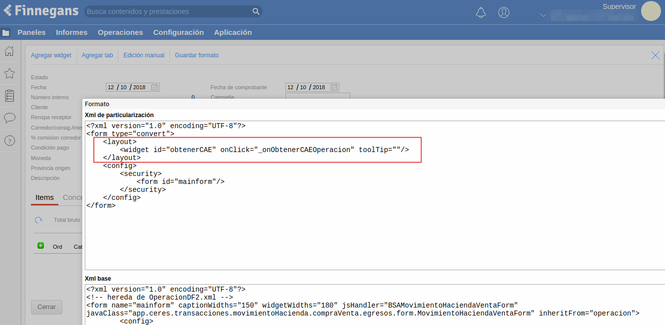Open the Informes menu
This screenshot has width=665, height=325.
point(71,32)
